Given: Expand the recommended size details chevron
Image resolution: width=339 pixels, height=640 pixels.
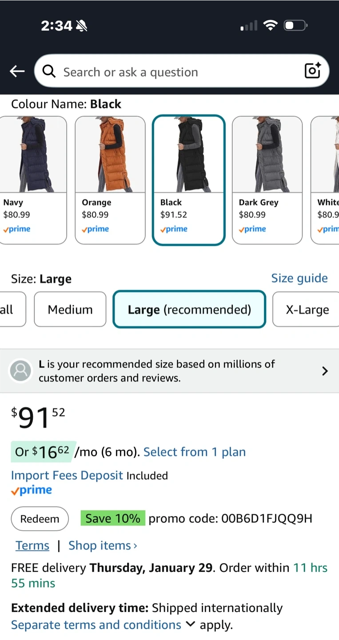Looking at the screenshot, I should (x=325, y=371).
